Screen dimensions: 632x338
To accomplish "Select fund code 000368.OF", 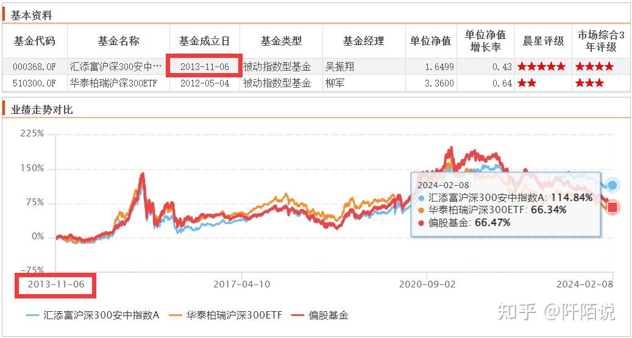I will 35,67.
